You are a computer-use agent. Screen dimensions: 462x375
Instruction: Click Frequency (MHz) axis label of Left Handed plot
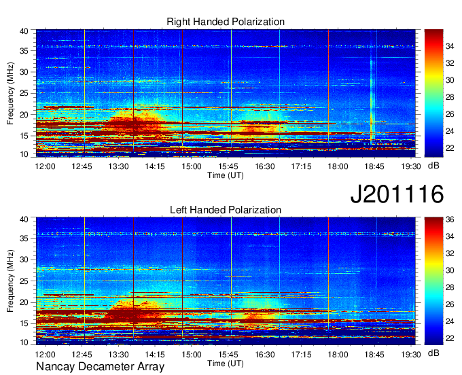[x=10, y=281]
